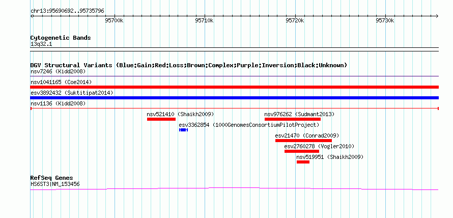Click the nsv7246 (Kidd2008) label

click(58, 71)
